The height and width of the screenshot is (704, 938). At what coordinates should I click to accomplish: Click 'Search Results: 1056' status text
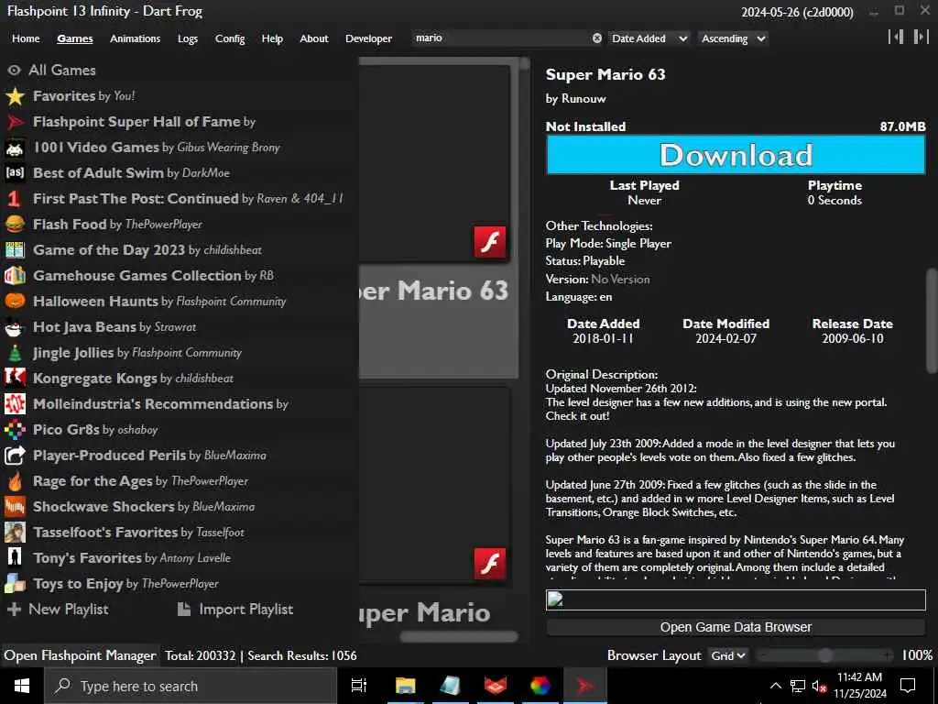pyautogui.click(x=302, y=656)
